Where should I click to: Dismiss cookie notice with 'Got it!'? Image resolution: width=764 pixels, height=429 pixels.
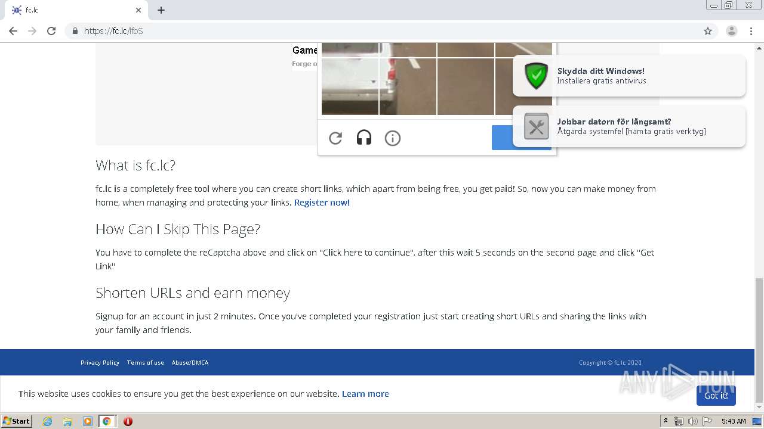(716, 396)
